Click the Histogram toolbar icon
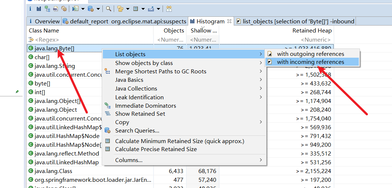392x188 pixels. point(39,8)
